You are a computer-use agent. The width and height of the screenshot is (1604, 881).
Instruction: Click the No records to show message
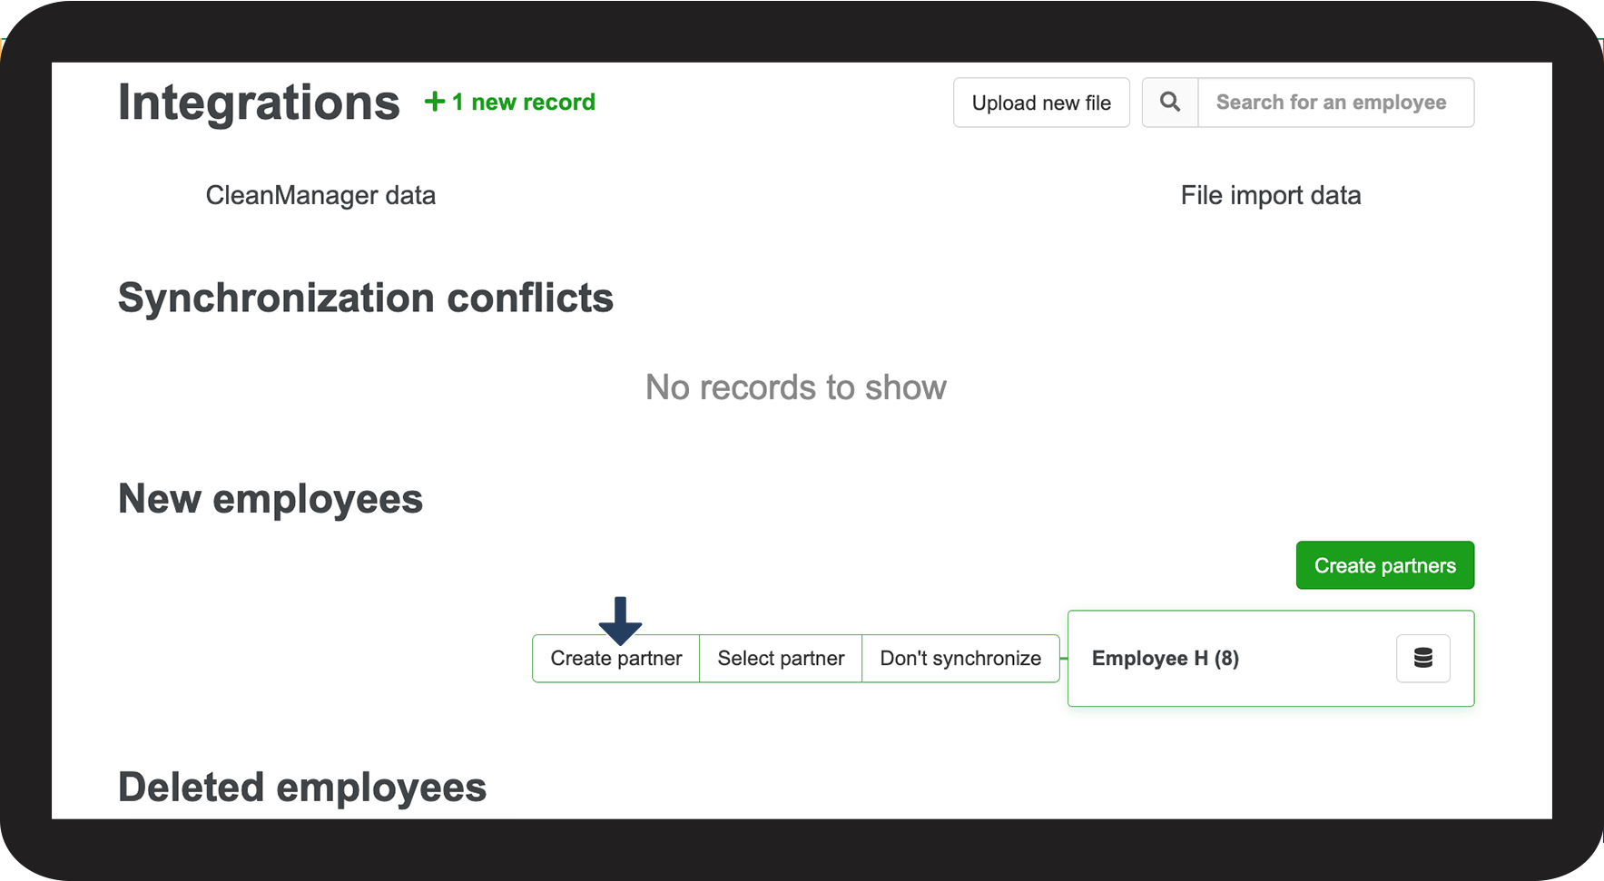[x=796, y=387]
